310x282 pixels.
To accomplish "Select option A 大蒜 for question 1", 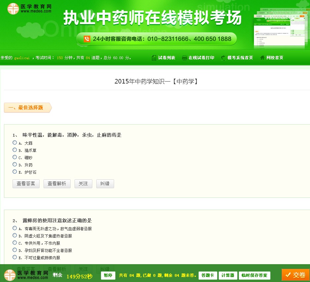I will [15, 142].
